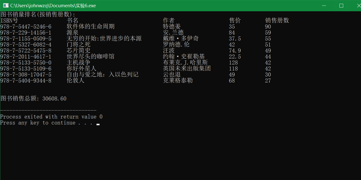361x180 pixels.
Task: Click the book 世界尽头的咖啡馆
Action: pos(91,56)
